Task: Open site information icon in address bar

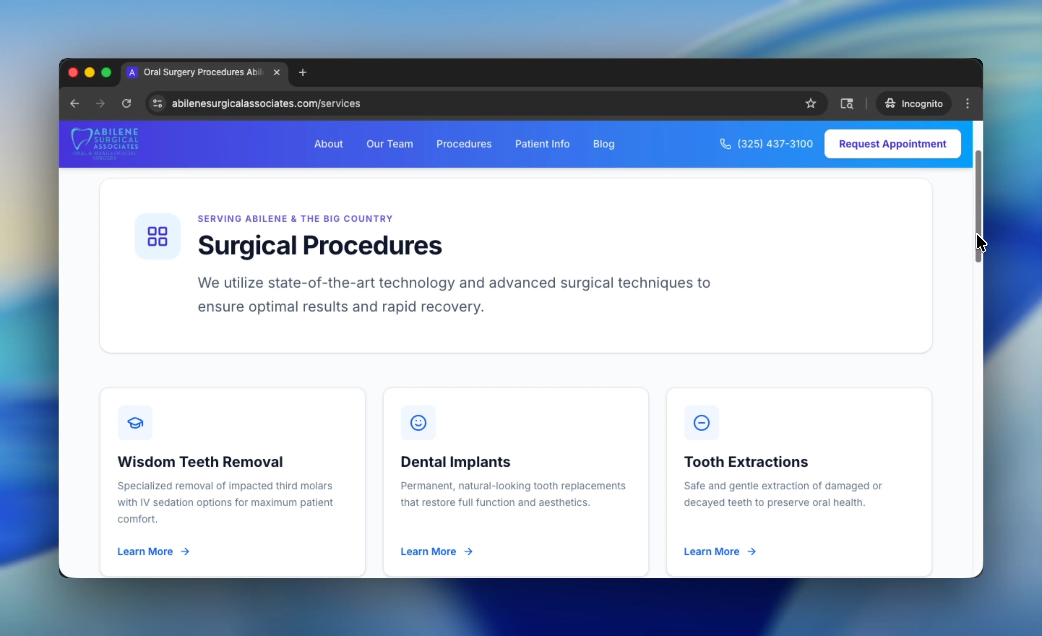Action: [x=157, y=103]
